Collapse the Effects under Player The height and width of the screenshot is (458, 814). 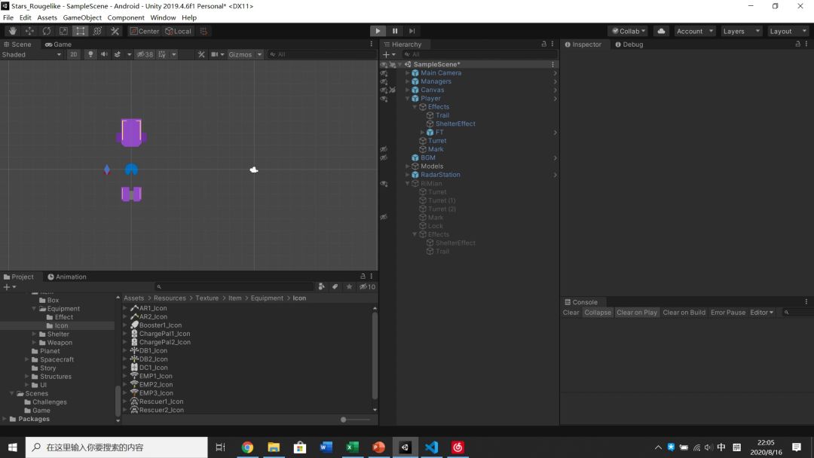[415, 107]
